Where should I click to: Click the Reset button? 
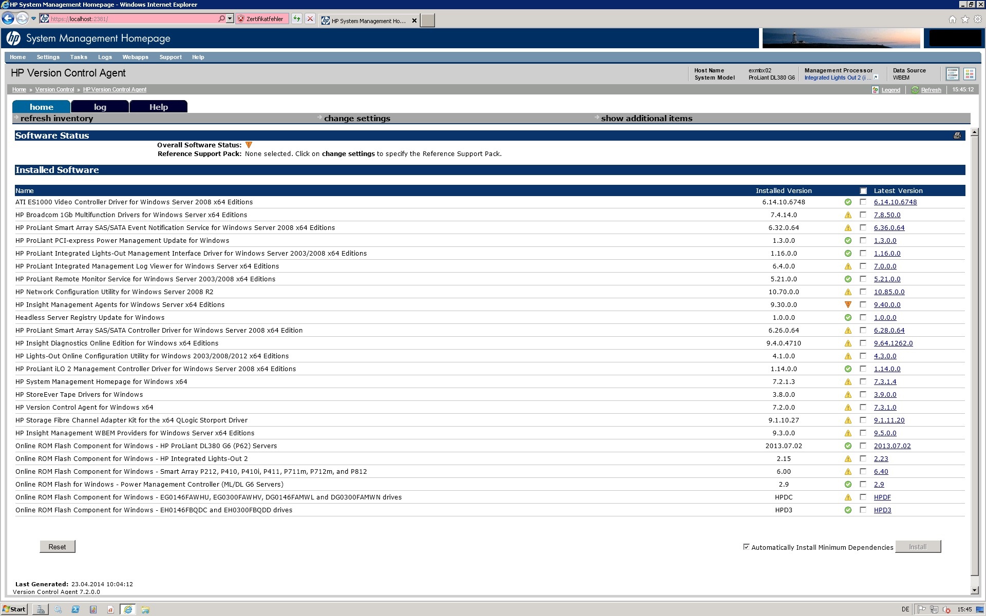click(58, 547)
